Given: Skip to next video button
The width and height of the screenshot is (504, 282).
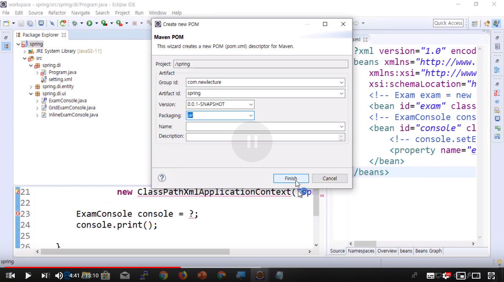Looking at the screenshot, I should click(x=45, y=275).
